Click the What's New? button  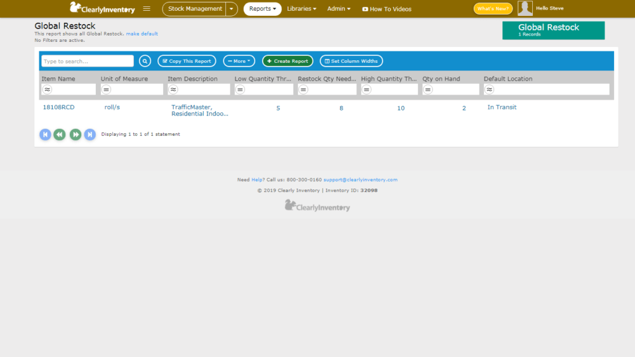493,8
